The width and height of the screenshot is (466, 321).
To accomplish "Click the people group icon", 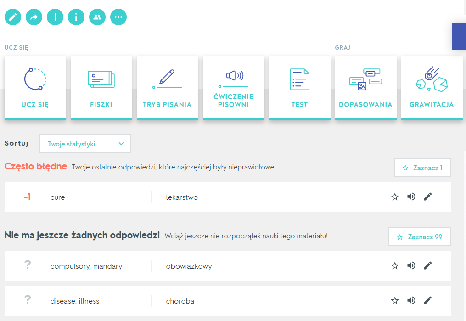I will (x=97, y=17).
